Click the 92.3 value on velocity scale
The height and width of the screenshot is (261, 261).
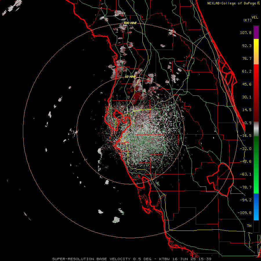pos(247,46)
